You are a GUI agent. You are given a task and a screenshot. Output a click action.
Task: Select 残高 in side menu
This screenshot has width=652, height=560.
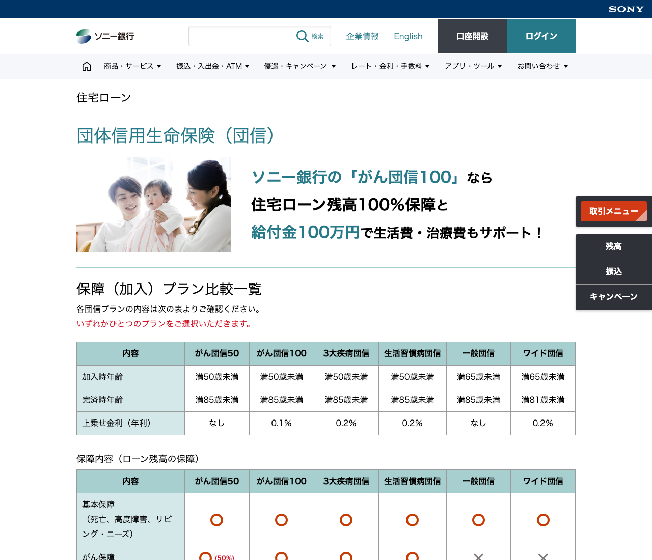614,246
